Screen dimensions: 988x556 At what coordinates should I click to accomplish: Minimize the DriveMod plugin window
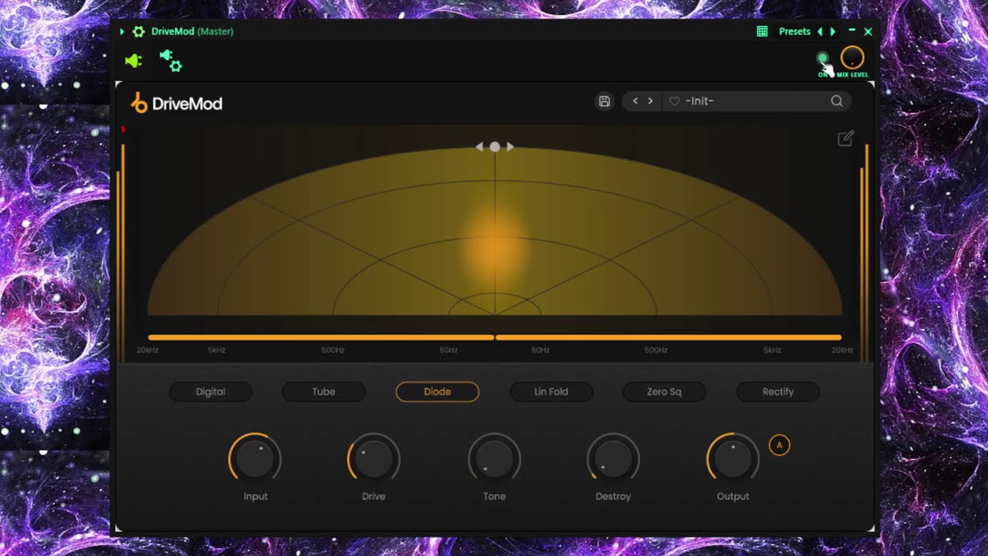pos(851,31)
